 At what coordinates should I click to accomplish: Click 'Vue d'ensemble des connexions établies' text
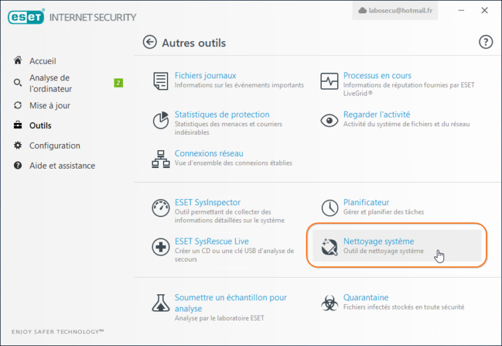point(233,163)
